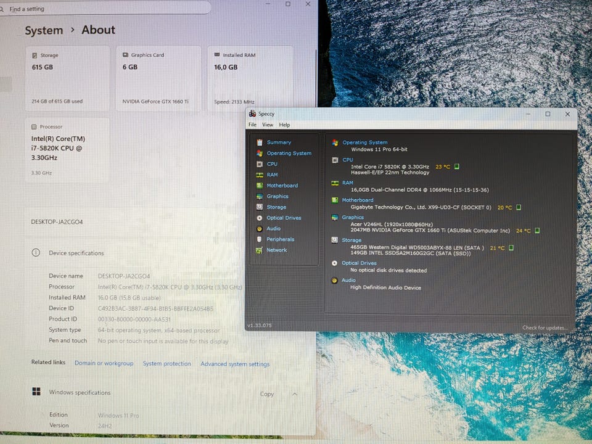Open System protection link
This screenshot has width=592, height=444.
(x=167, y=364)
